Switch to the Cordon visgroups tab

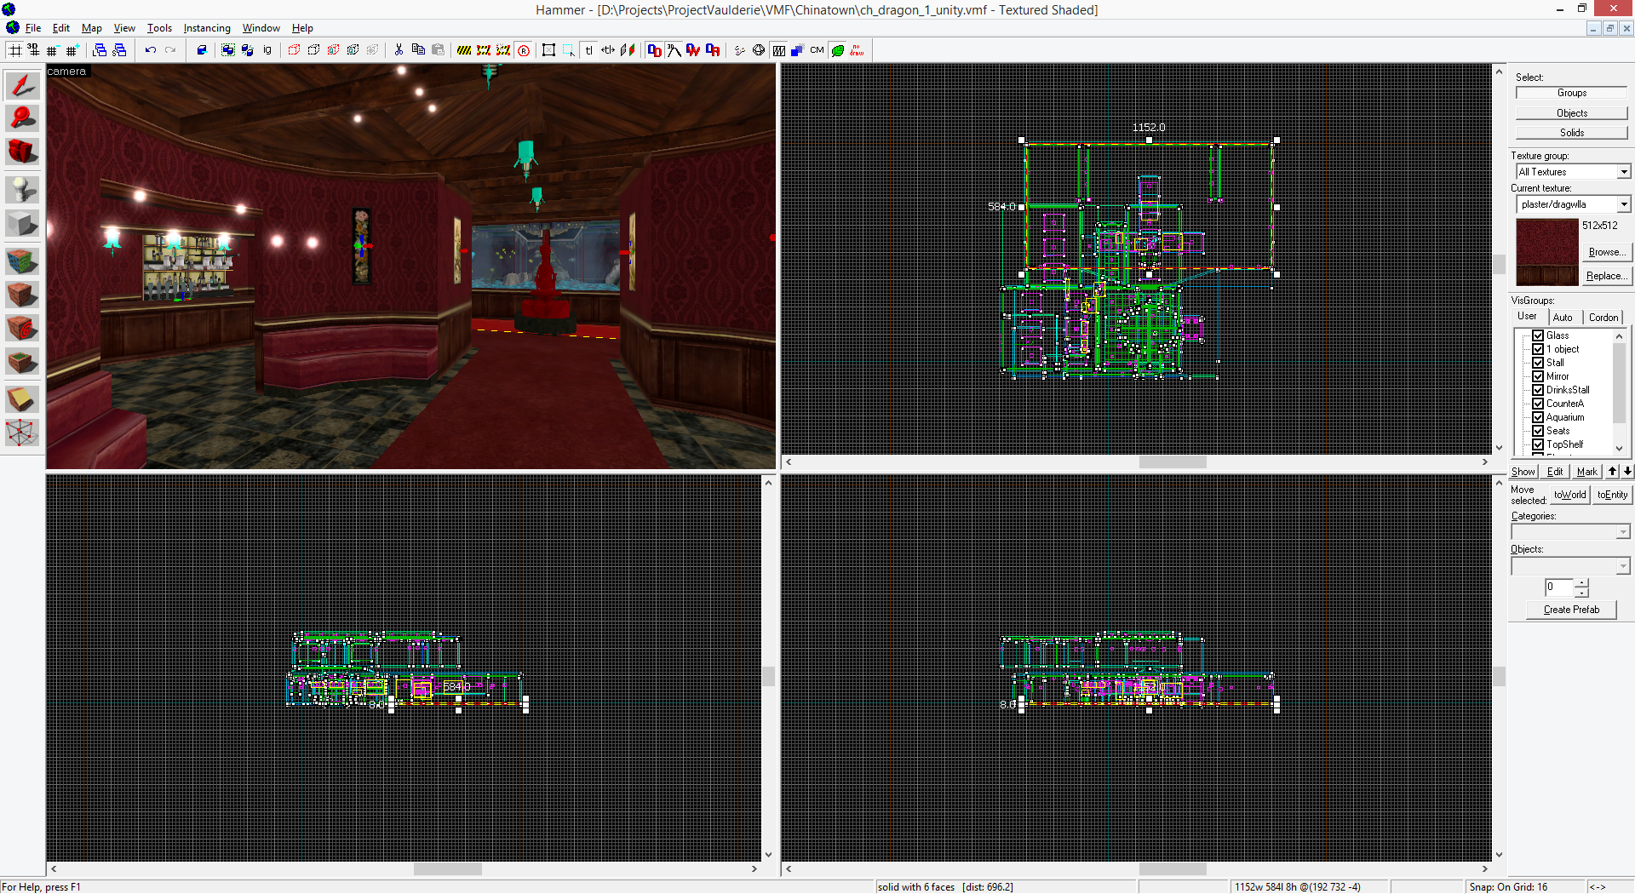point(1603,318)
